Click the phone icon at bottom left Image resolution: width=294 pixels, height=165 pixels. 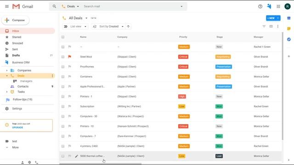click(x=37, y=163)
